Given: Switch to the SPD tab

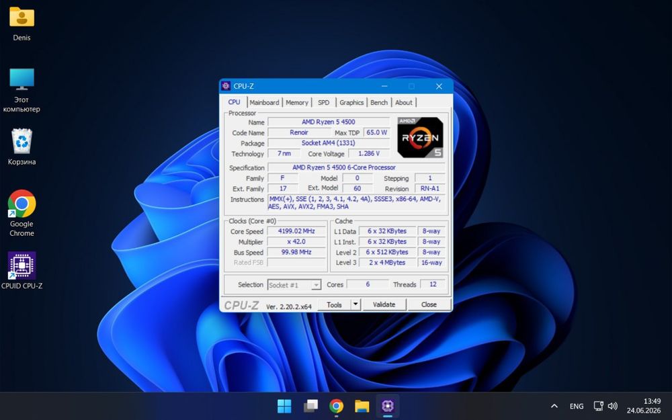Looking at the screenshot, I should click(x=324, y=102).
